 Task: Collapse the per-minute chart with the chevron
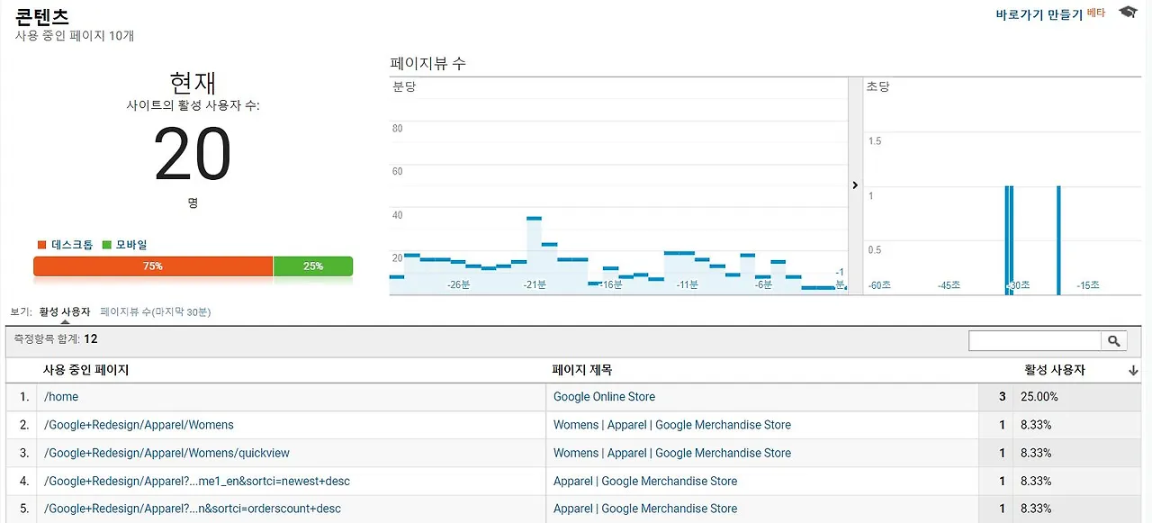pos(855,185)
